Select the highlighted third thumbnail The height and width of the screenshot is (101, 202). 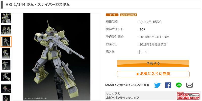[x=6, y=41]
